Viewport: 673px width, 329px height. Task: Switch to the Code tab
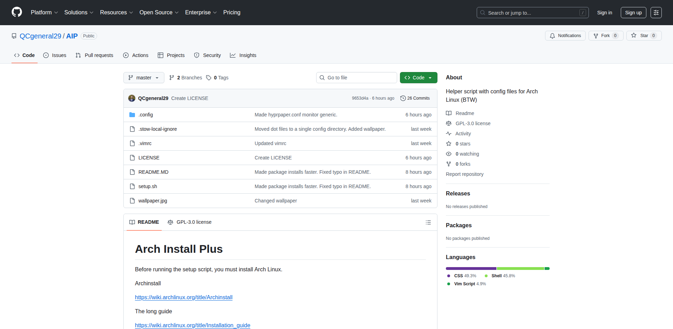coord(25,55)
